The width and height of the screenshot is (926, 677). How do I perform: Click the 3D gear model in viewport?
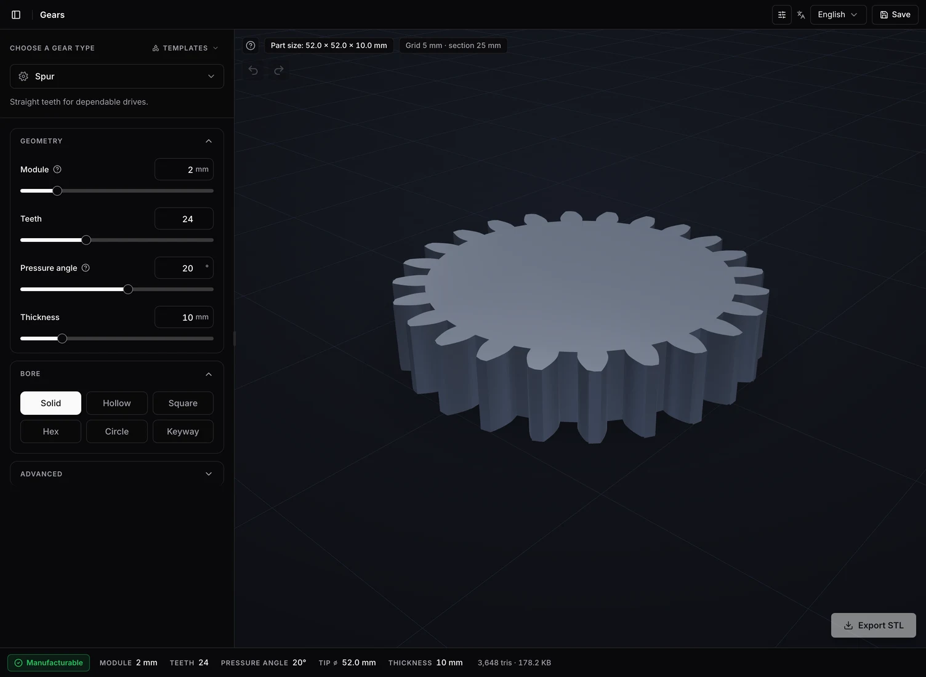581,326
